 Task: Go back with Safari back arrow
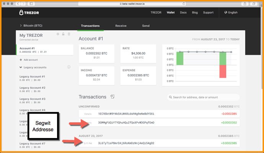[x=18, y=3]
